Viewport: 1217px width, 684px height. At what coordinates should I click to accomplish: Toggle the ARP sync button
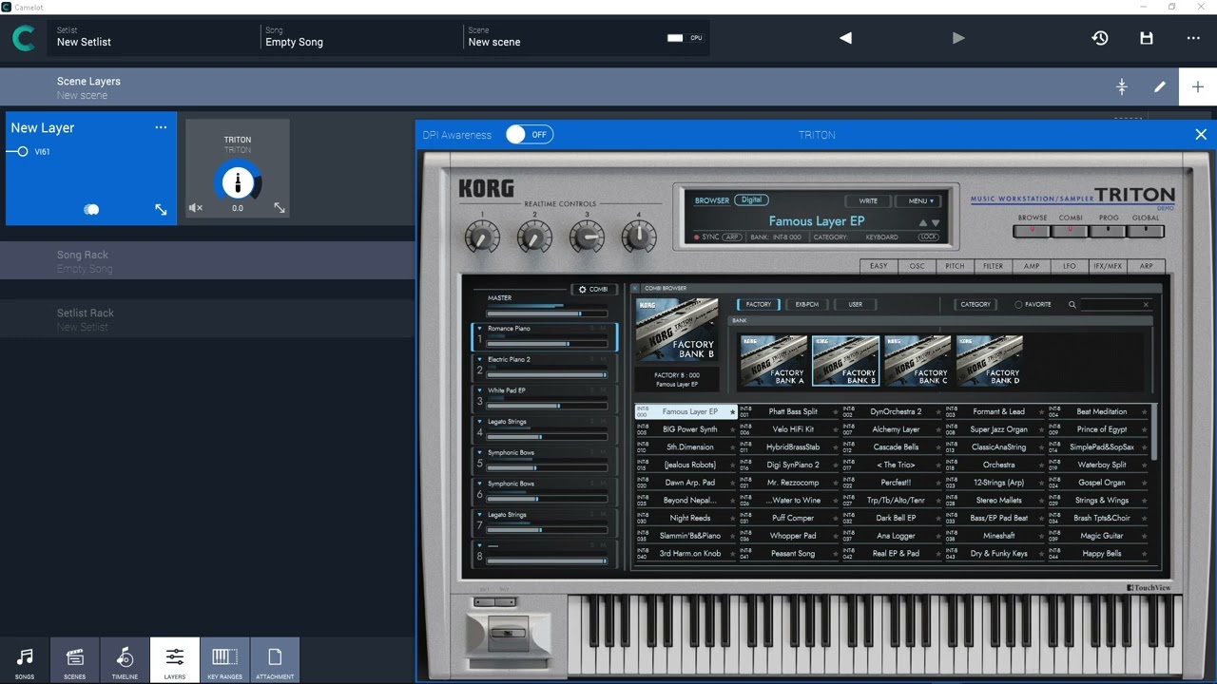[x=732, y=237]
